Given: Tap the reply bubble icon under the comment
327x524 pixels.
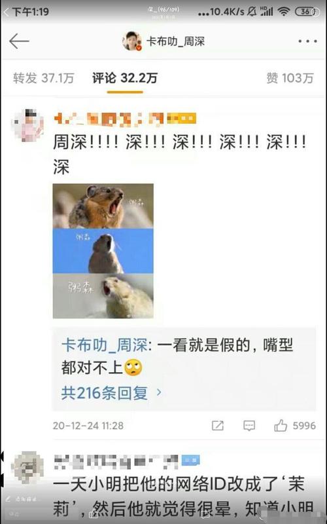Looking at the screenshot, I should (x=249, y=425).
